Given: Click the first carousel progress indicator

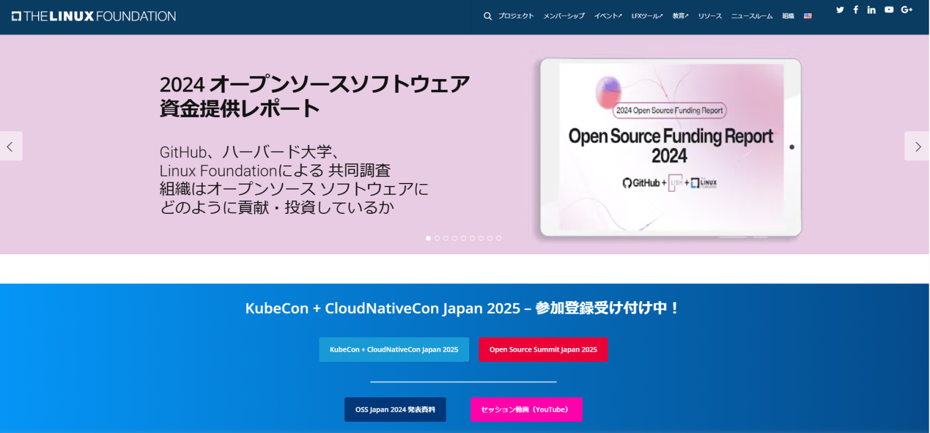Looking at the screenshot, I should click(x=428, y=238).
